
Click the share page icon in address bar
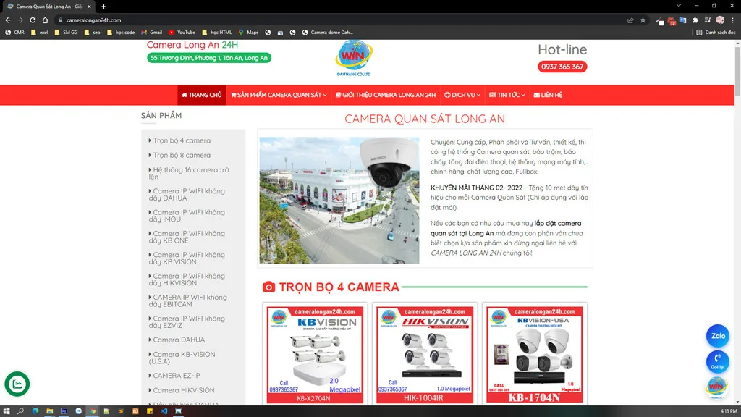click(x=630, y=20)
